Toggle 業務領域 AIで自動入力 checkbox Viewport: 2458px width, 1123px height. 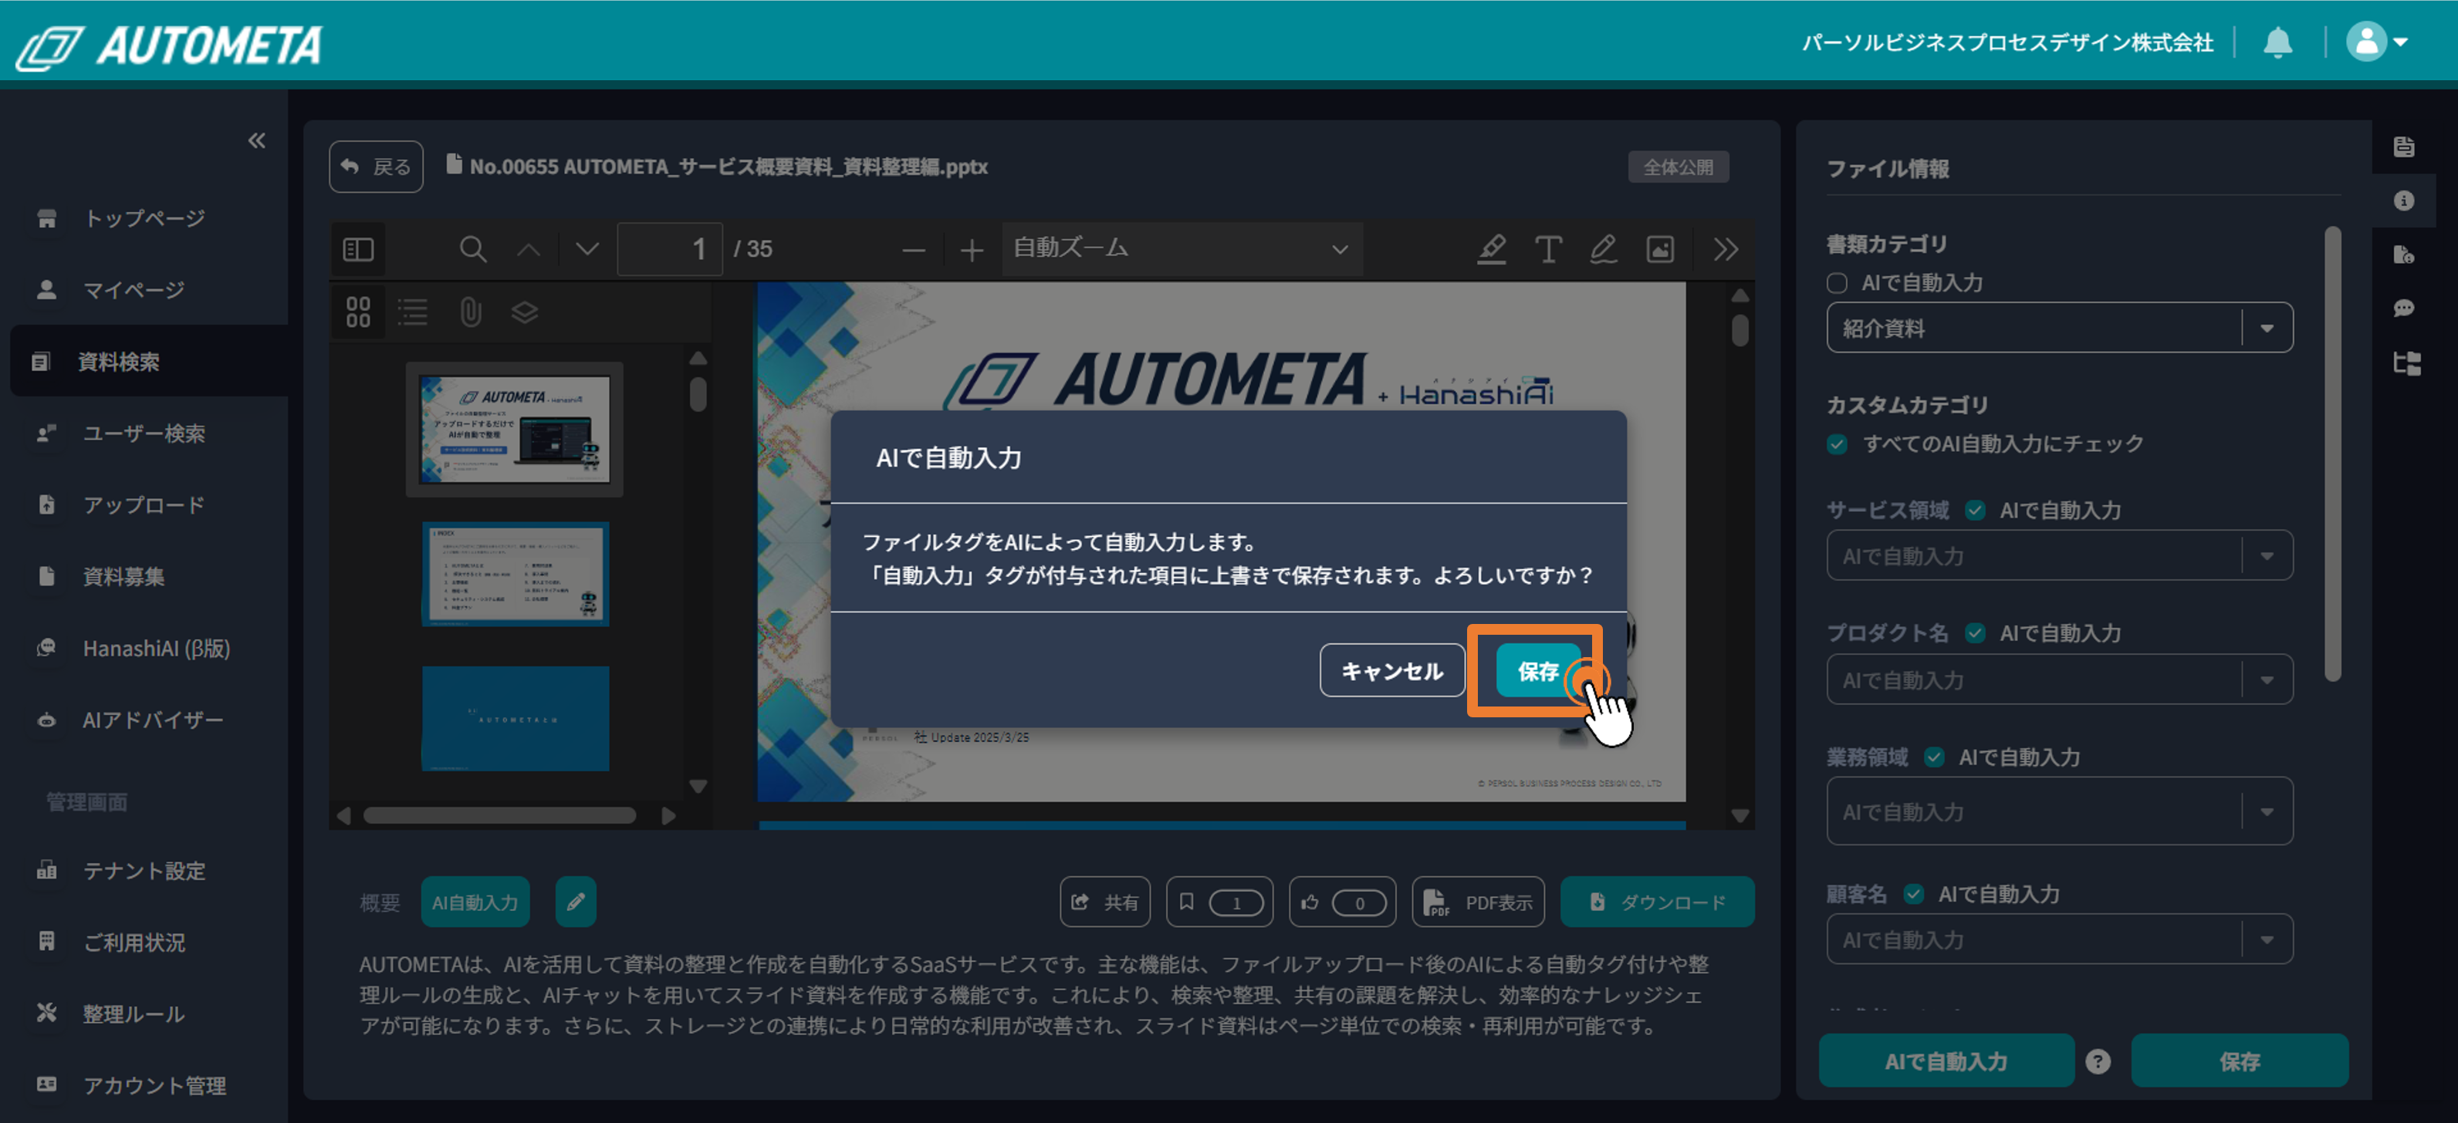click(1934, 758)
